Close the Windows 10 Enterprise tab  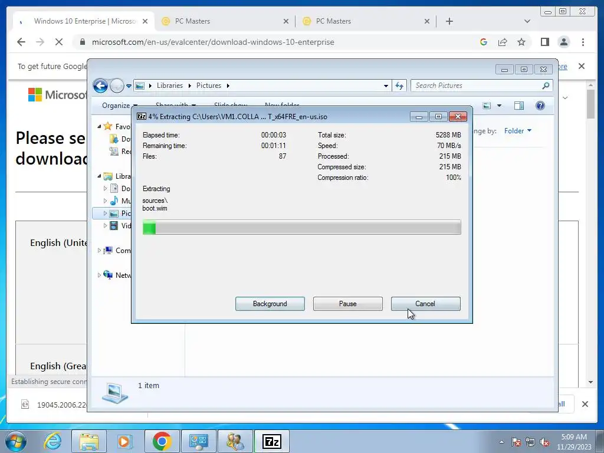coord(145,22)
